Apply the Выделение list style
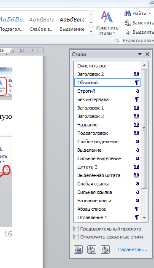The image size is (154, 268). (107, 150)
